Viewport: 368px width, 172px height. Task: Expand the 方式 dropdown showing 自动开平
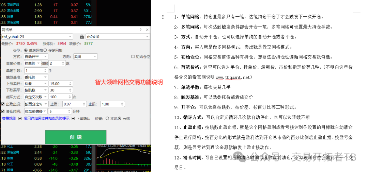(x=36, y=57)
